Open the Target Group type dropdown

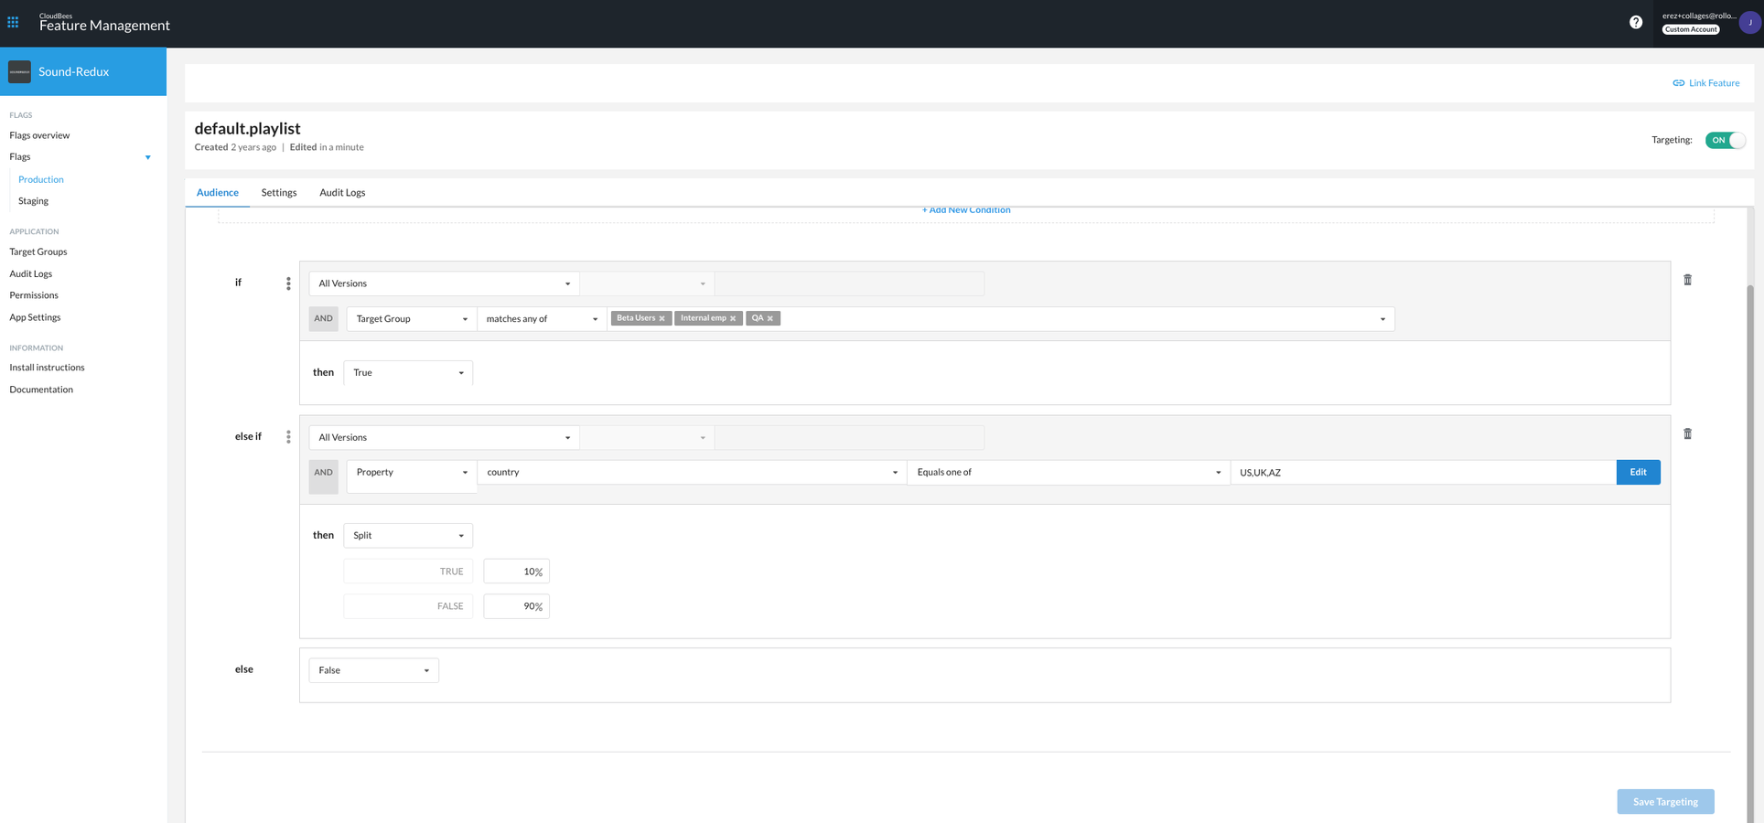[412, 319]
